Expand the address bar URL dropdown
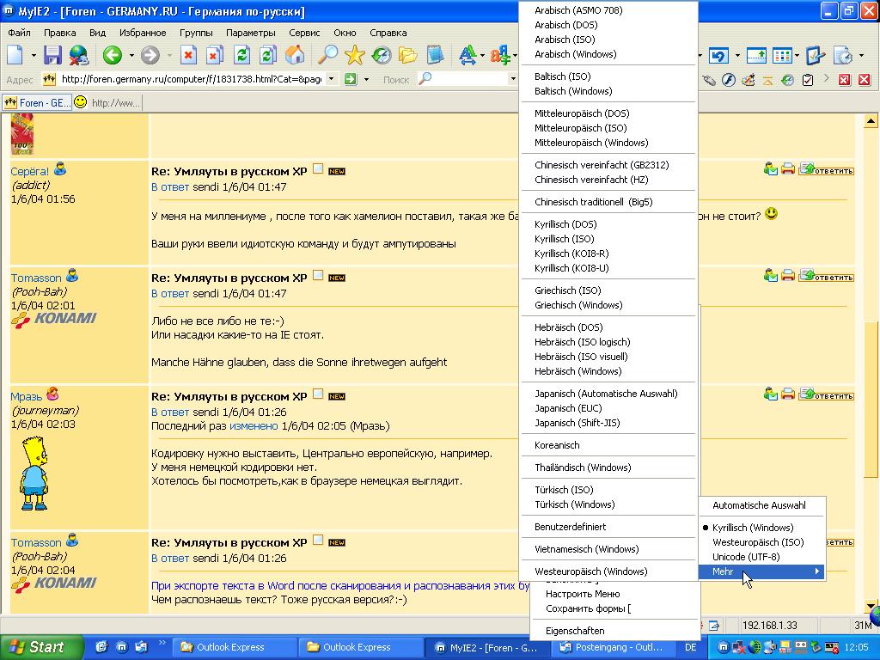This screenshot has width=880, height=660. 331,79
